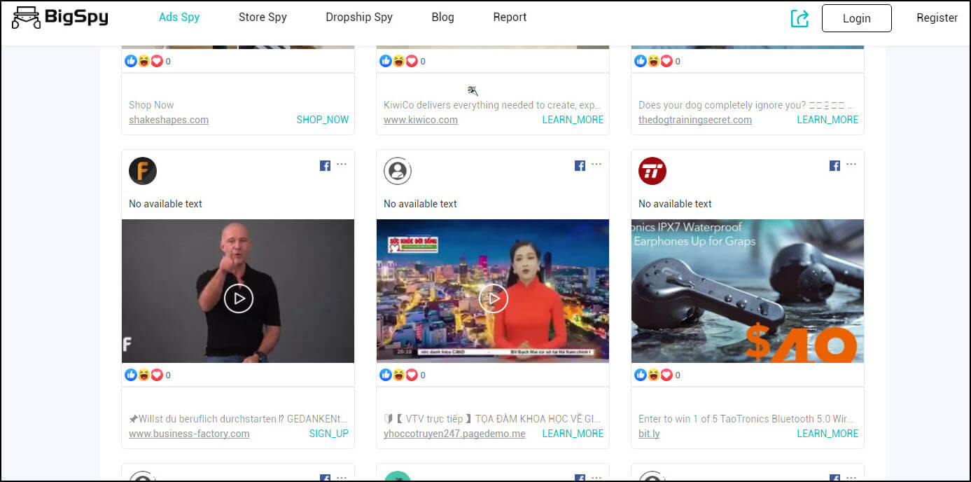Go to Store Spy tab
The image size is (971, 482).
tap(263, 17)
